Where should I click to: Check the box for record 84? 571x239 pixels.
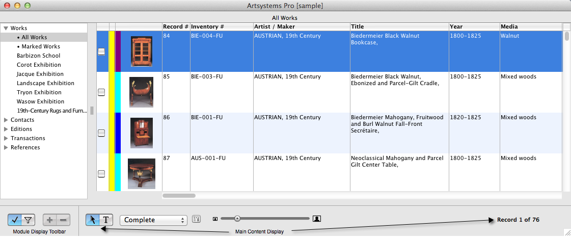(x=101, y=51)
